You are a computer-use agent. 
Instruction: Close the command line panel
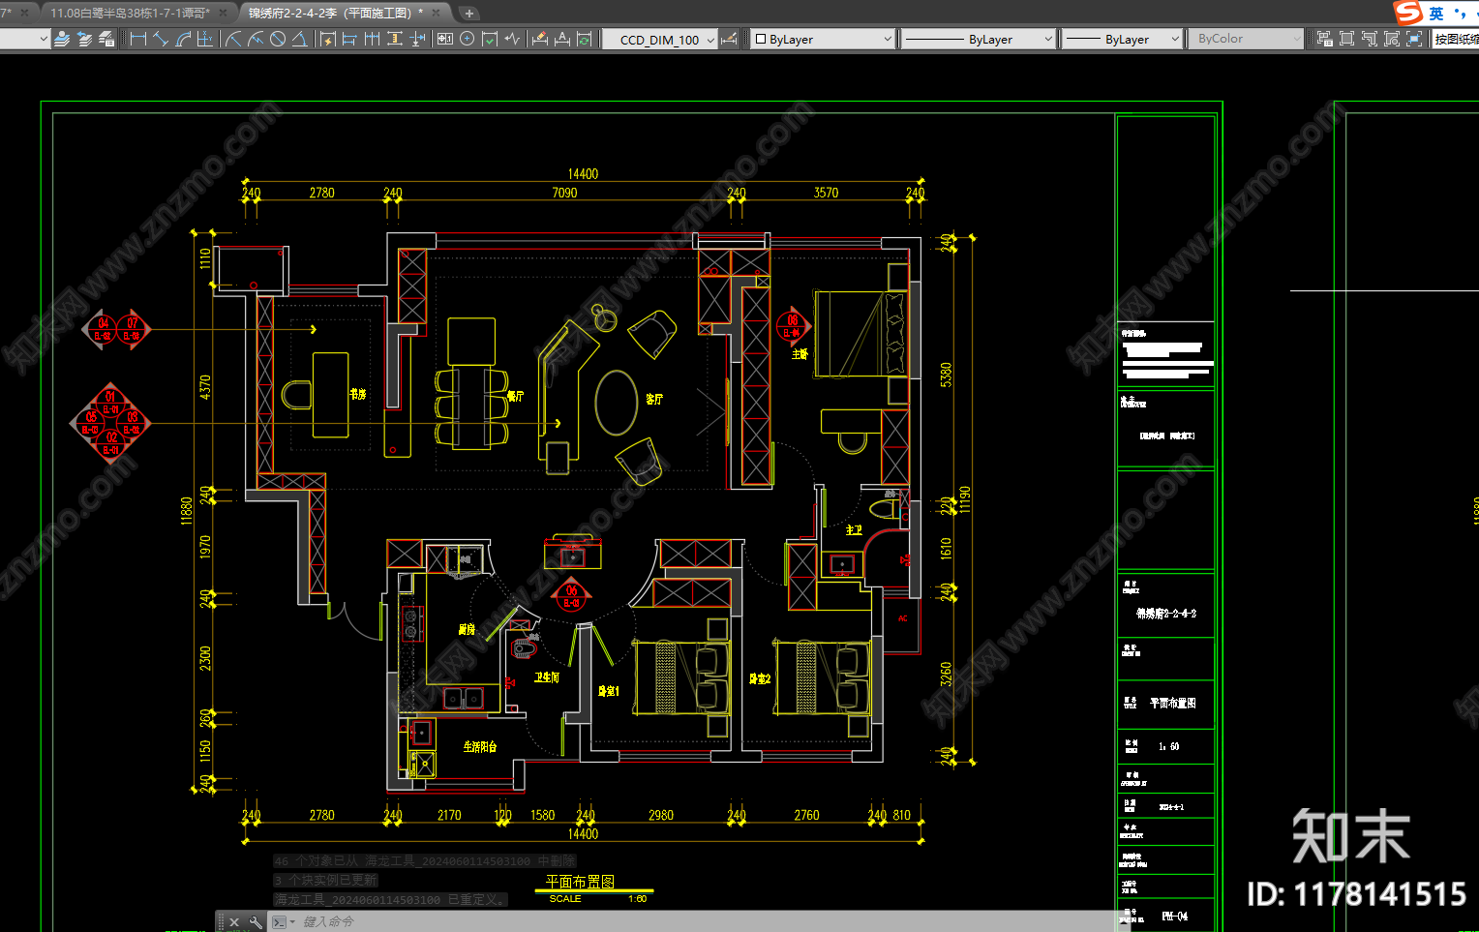coord(234,922)
